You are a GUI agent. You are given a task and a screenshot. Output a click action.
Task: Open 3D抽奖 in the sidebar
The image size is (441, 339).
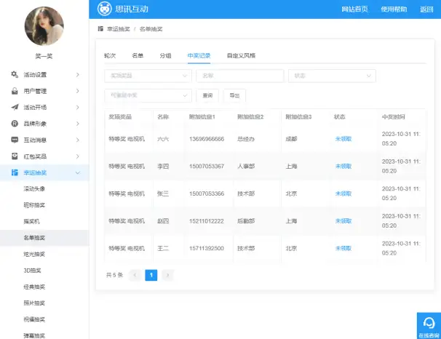tap(32, 271)
